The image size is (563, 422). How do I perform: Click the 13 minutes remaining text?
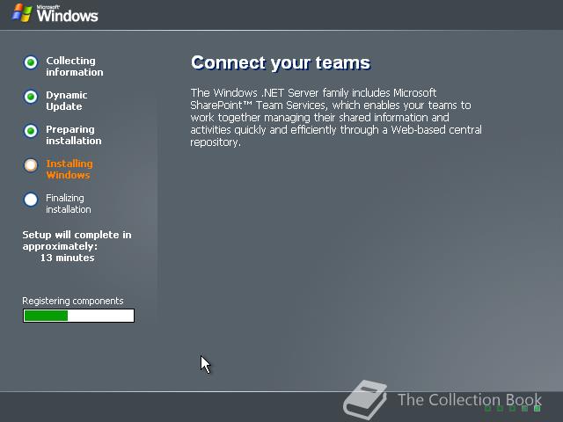click(x=67, y=258)
